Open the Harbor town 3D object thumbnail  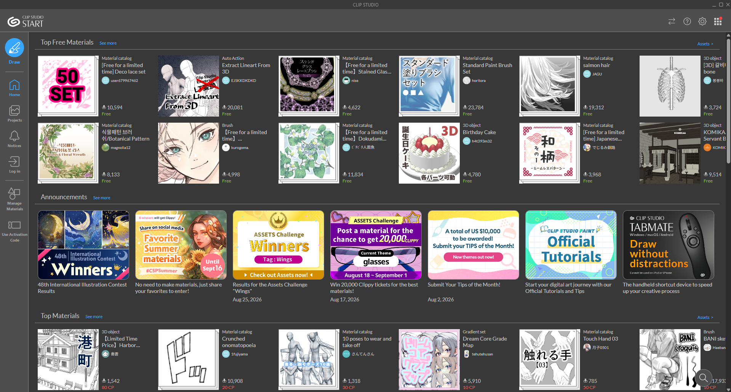tap(68, 360)
